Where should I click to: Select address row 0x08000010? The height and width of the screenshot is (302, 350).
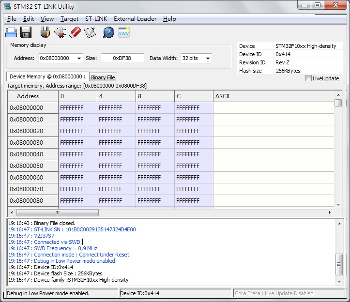point(33,120)
